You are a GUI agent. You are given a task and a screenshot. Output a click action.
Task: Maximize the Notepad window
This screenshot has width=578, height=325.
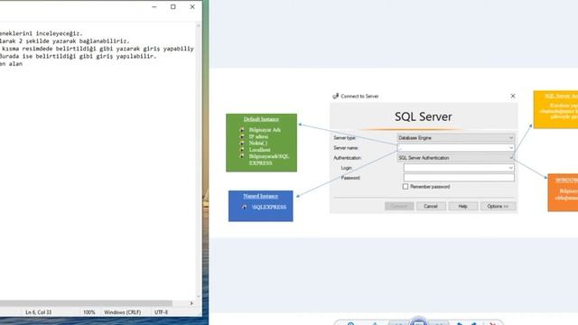click(173, 6)
